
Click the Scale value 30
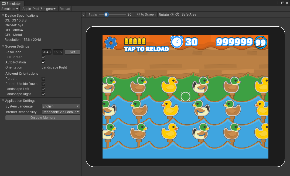(129, 14)
